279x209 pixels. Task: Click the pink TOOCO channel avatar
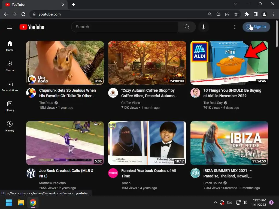click(x=113, y=173)
